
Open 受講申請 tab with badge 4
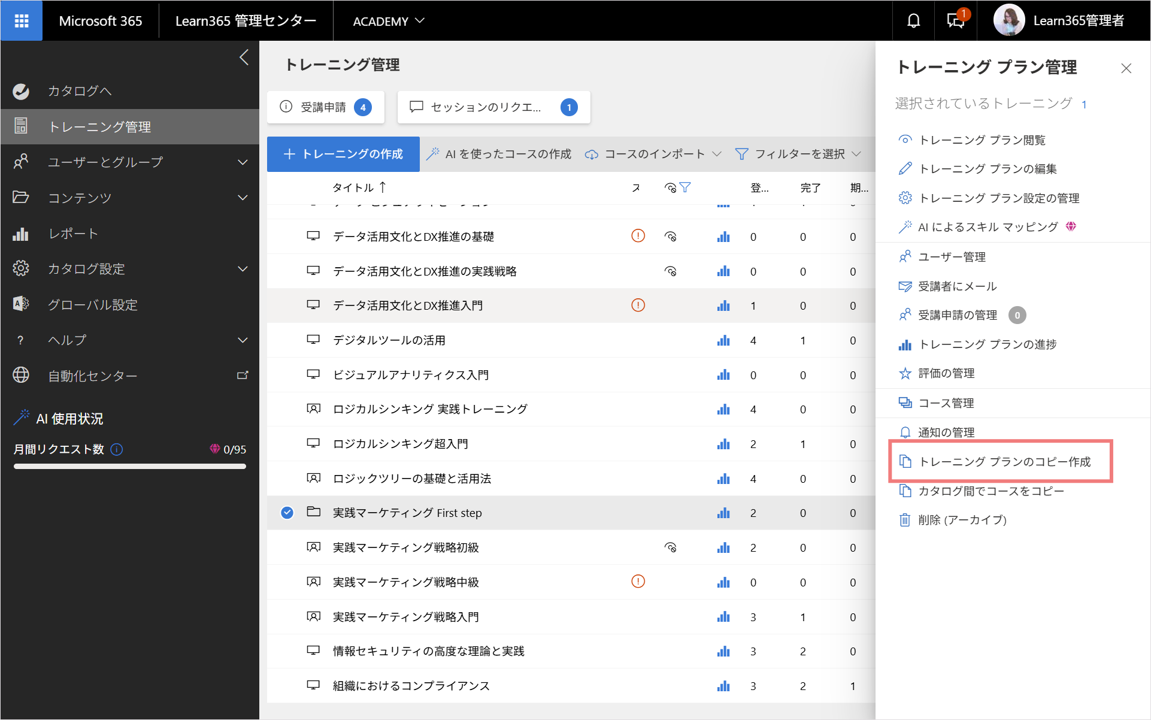pyautogui.click(x=326, y=107)
